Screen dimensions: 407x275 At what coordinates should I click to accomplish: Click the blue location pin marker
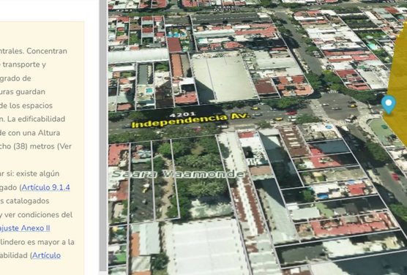click(388, 105)
